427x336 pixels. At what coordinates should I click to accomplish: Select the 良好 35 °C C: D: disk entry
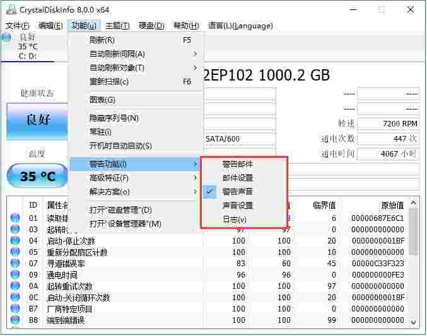click(x=27, y=46)
